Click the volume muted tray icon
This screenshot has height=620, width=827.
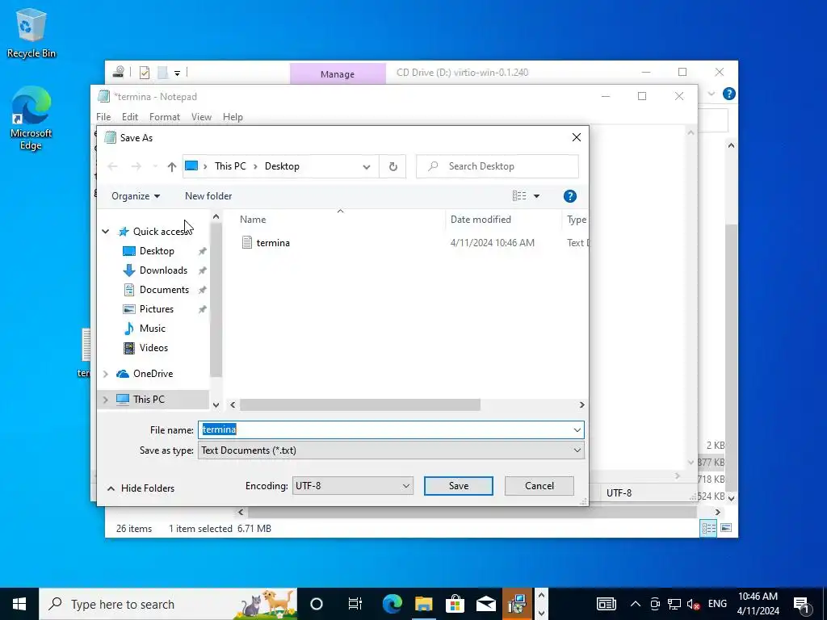click(693, 604)
